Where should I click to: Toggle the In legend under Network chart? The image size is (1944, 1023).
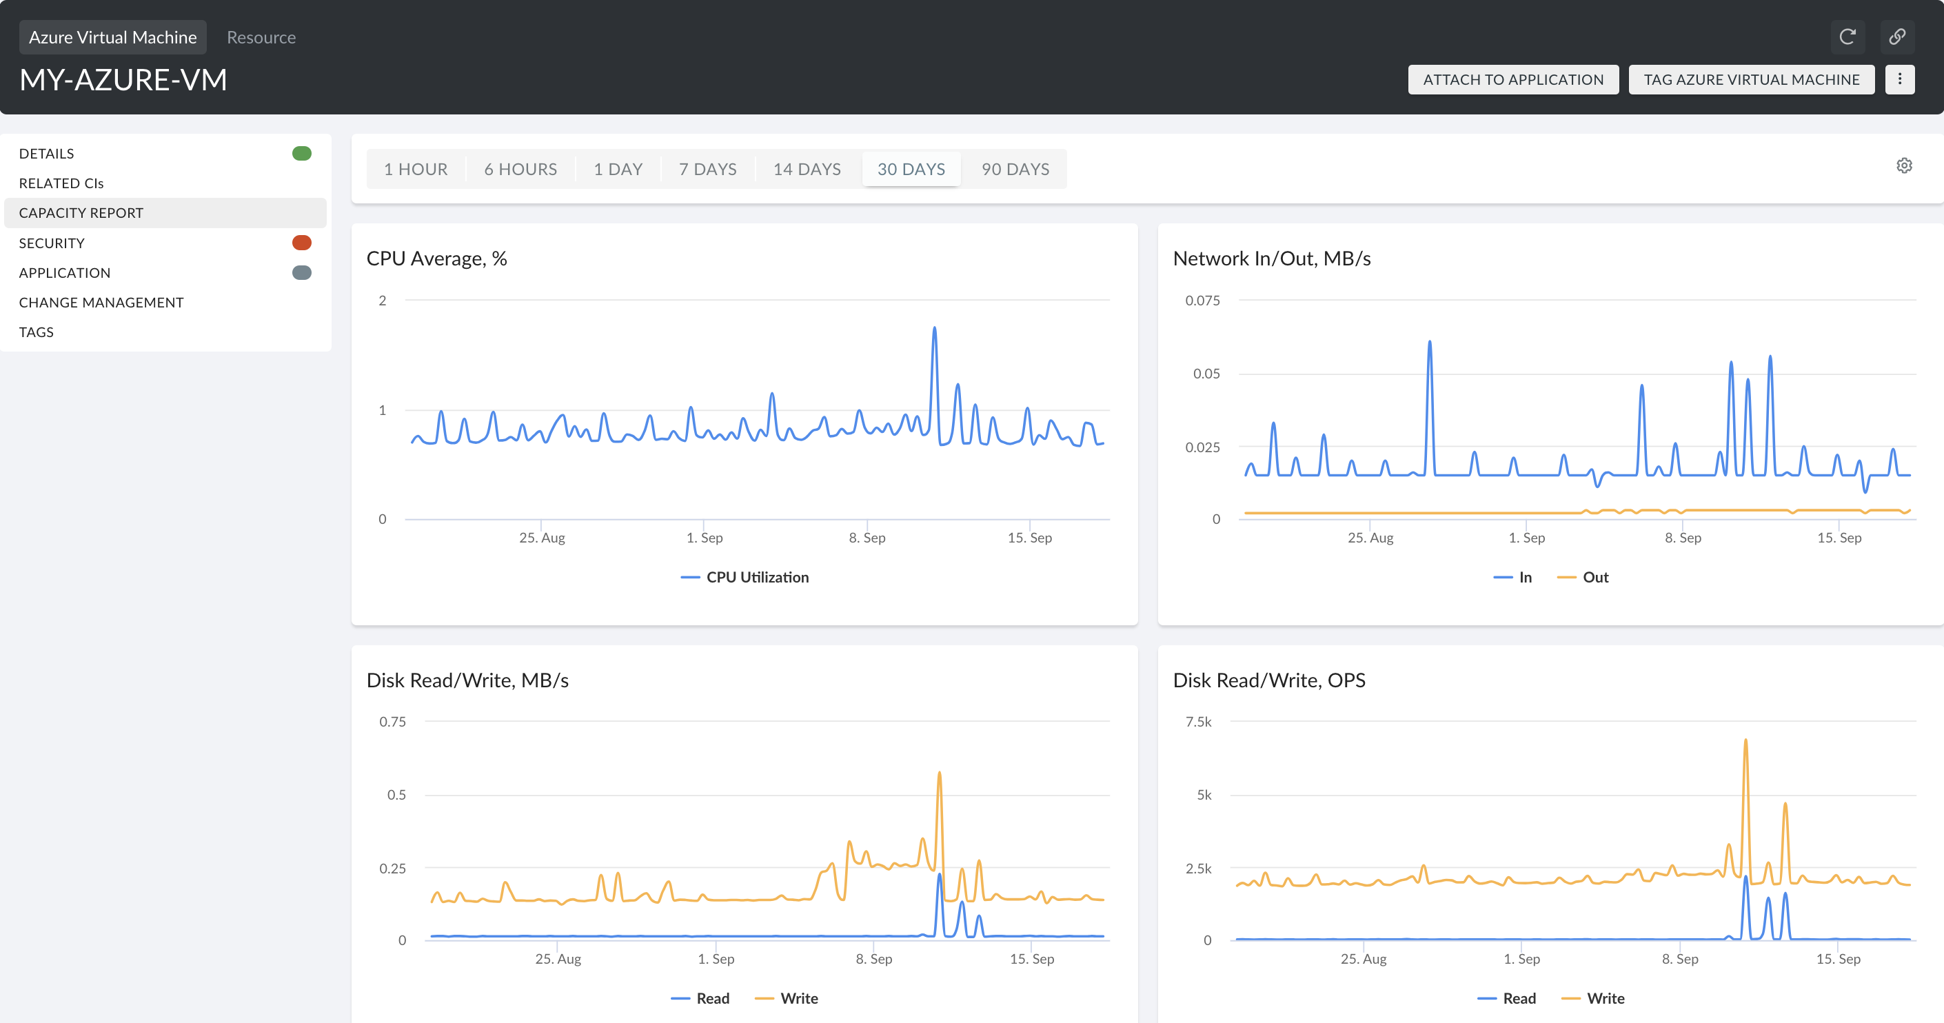(1513, 576)
